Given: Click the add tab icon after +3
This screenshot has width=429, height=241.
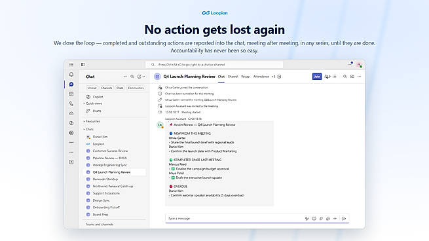Looking at the screenshot, I should (x=280, y=77).
